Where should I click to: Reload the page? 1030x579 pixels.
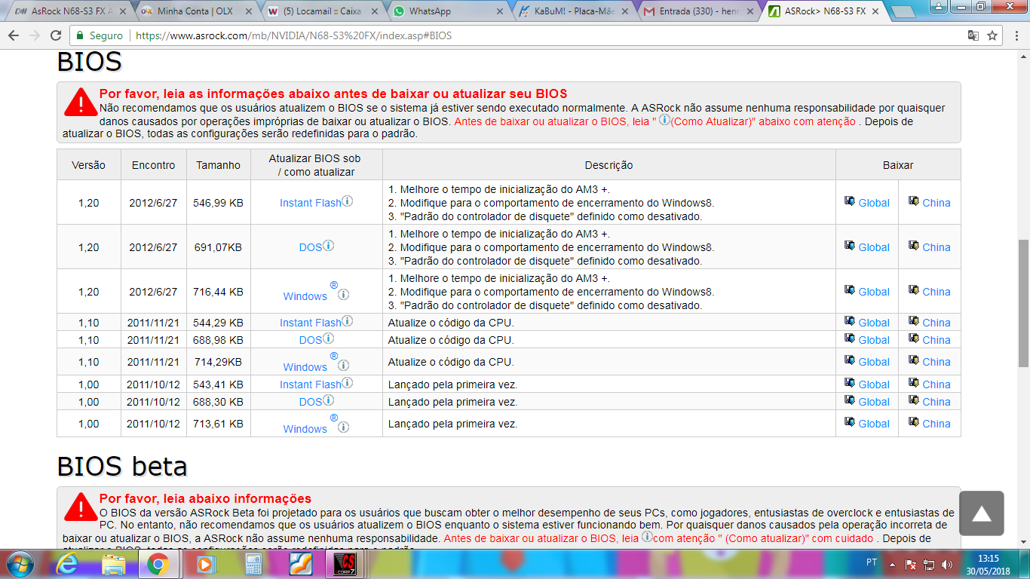tap(56, 35)
